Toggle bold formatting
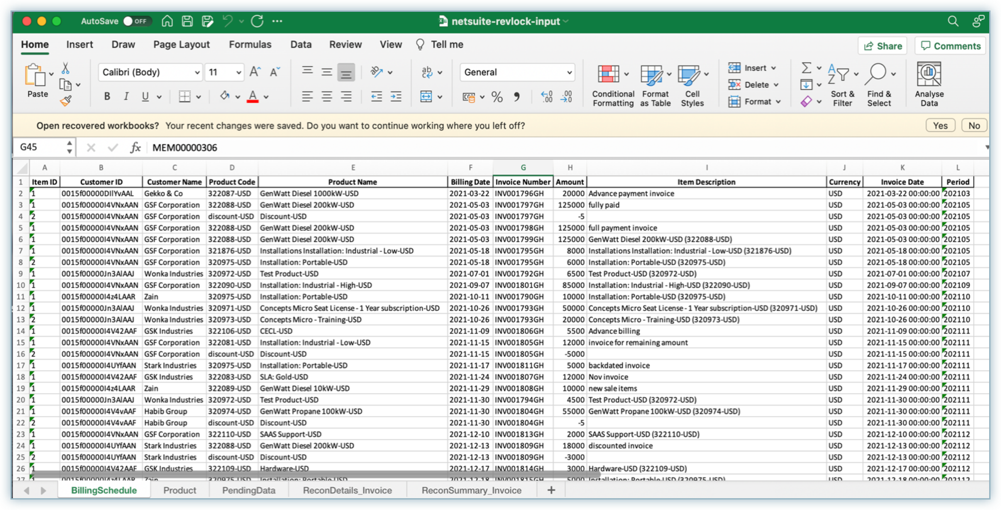The height and width of the screenshot is (510, 1001). coord(107,97)
